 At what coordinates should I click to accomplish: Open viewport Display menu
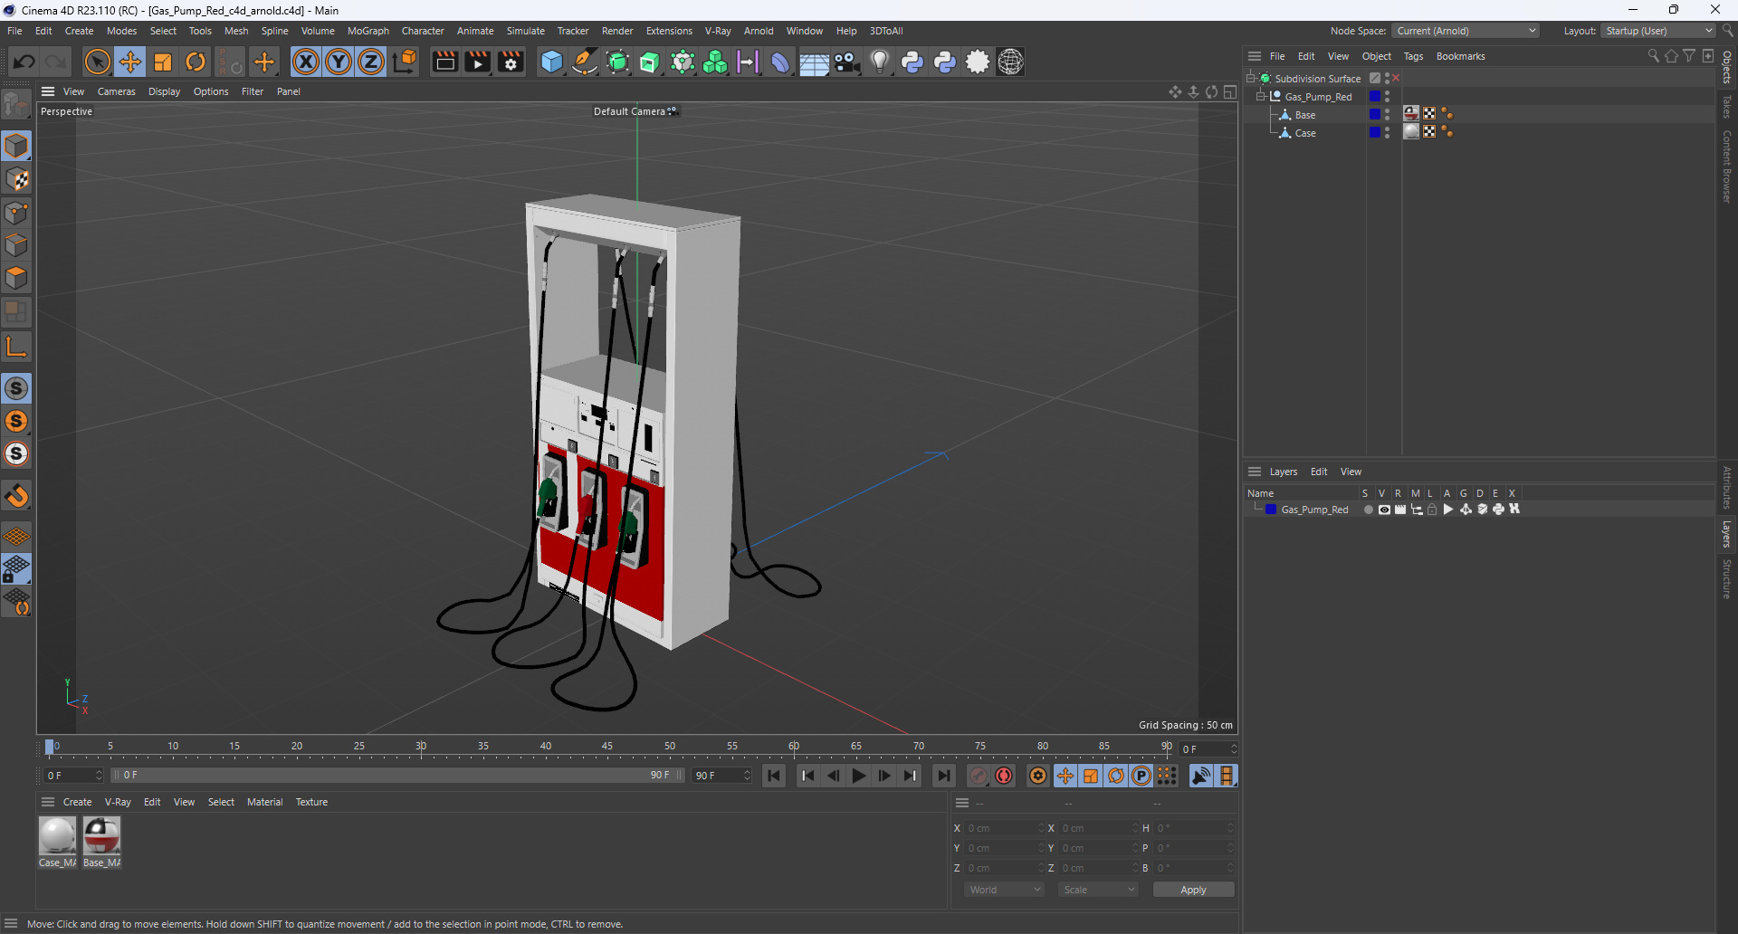click(x=164, y=91)
